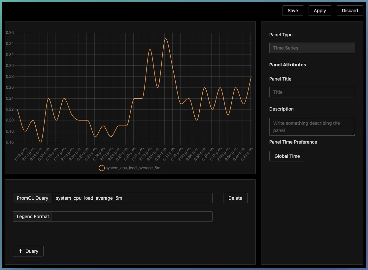The width and height of the screenshot is (368, 270).
Task: Delete the system_cpu_load_average_5m query
Action: (x=235, y=198)
